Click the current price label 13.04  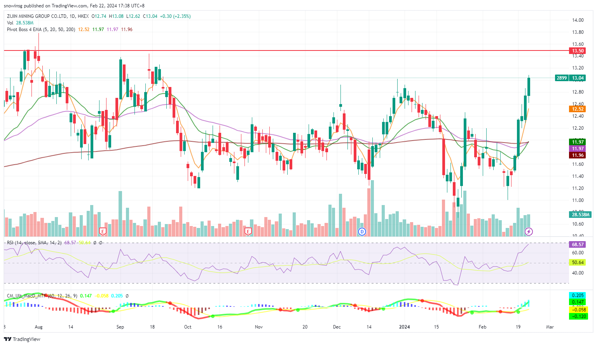[x=578, y=78]
